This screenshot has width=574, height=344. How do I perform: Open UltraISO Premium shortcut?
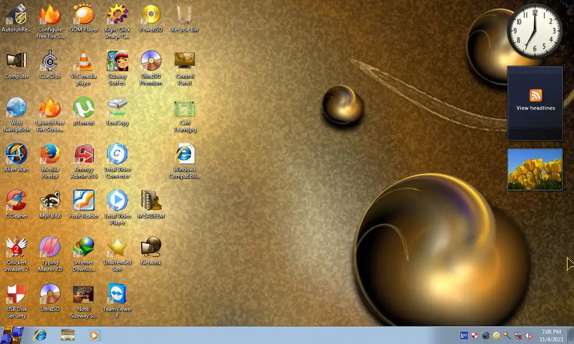coord(151,68)
